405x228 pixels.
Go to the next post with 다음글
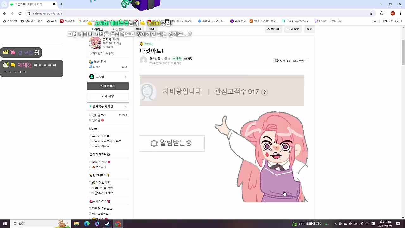tap(293, 29)
